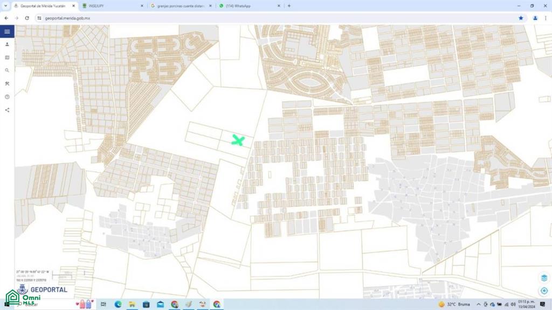
Task: Click the user account icon in sidebar
Action: click(7, 44)
